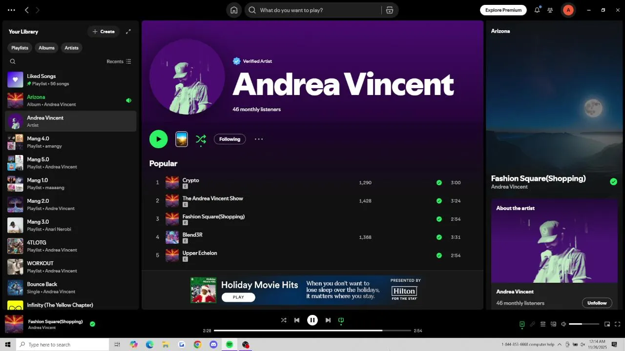Go back with the left arrow

click(x=27, y=10)
